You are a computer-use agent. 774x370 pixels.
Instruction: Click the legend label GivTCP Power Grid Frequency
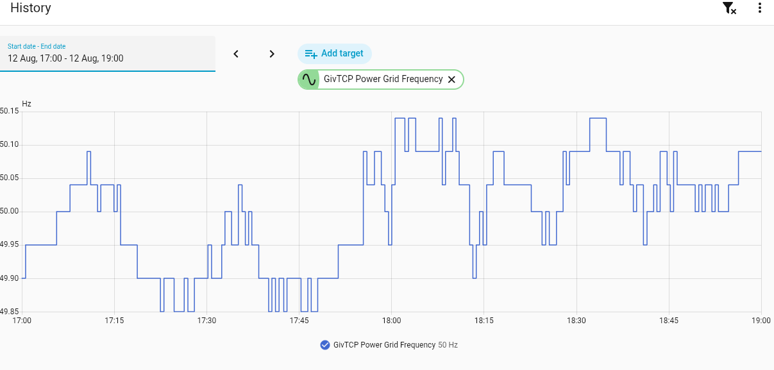[385, 345]
